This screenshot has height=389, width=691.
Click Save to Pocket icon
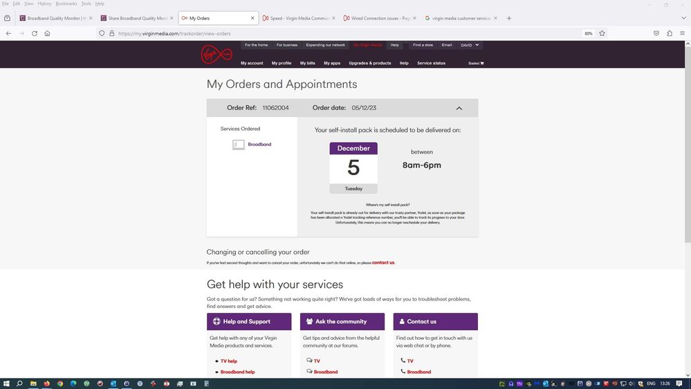click(656, 33)
